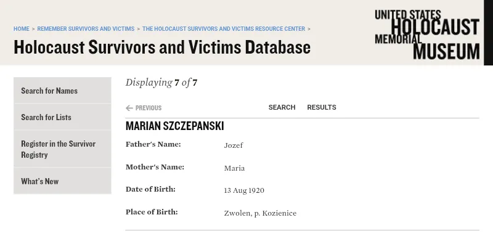Click the date of birth 13 Aug 1920
493x236 pixels.
[x=244, y=190]
